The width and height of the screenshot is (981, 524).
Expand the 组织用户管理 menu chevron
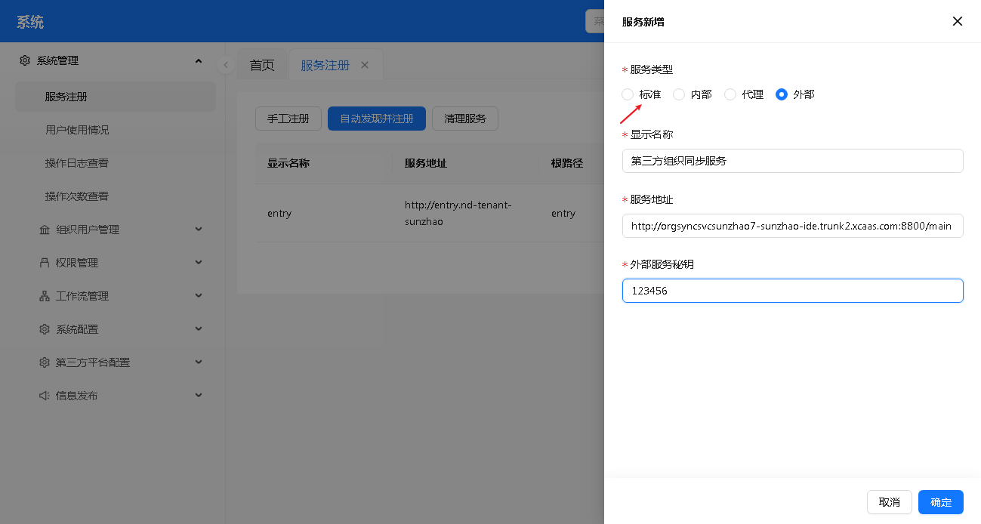[x=199, y=229]
